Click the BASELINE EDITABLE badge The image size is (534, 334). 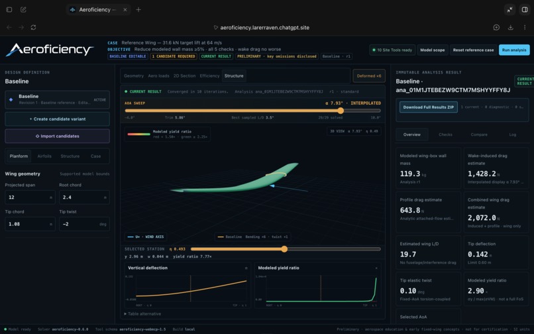(128, 56)
